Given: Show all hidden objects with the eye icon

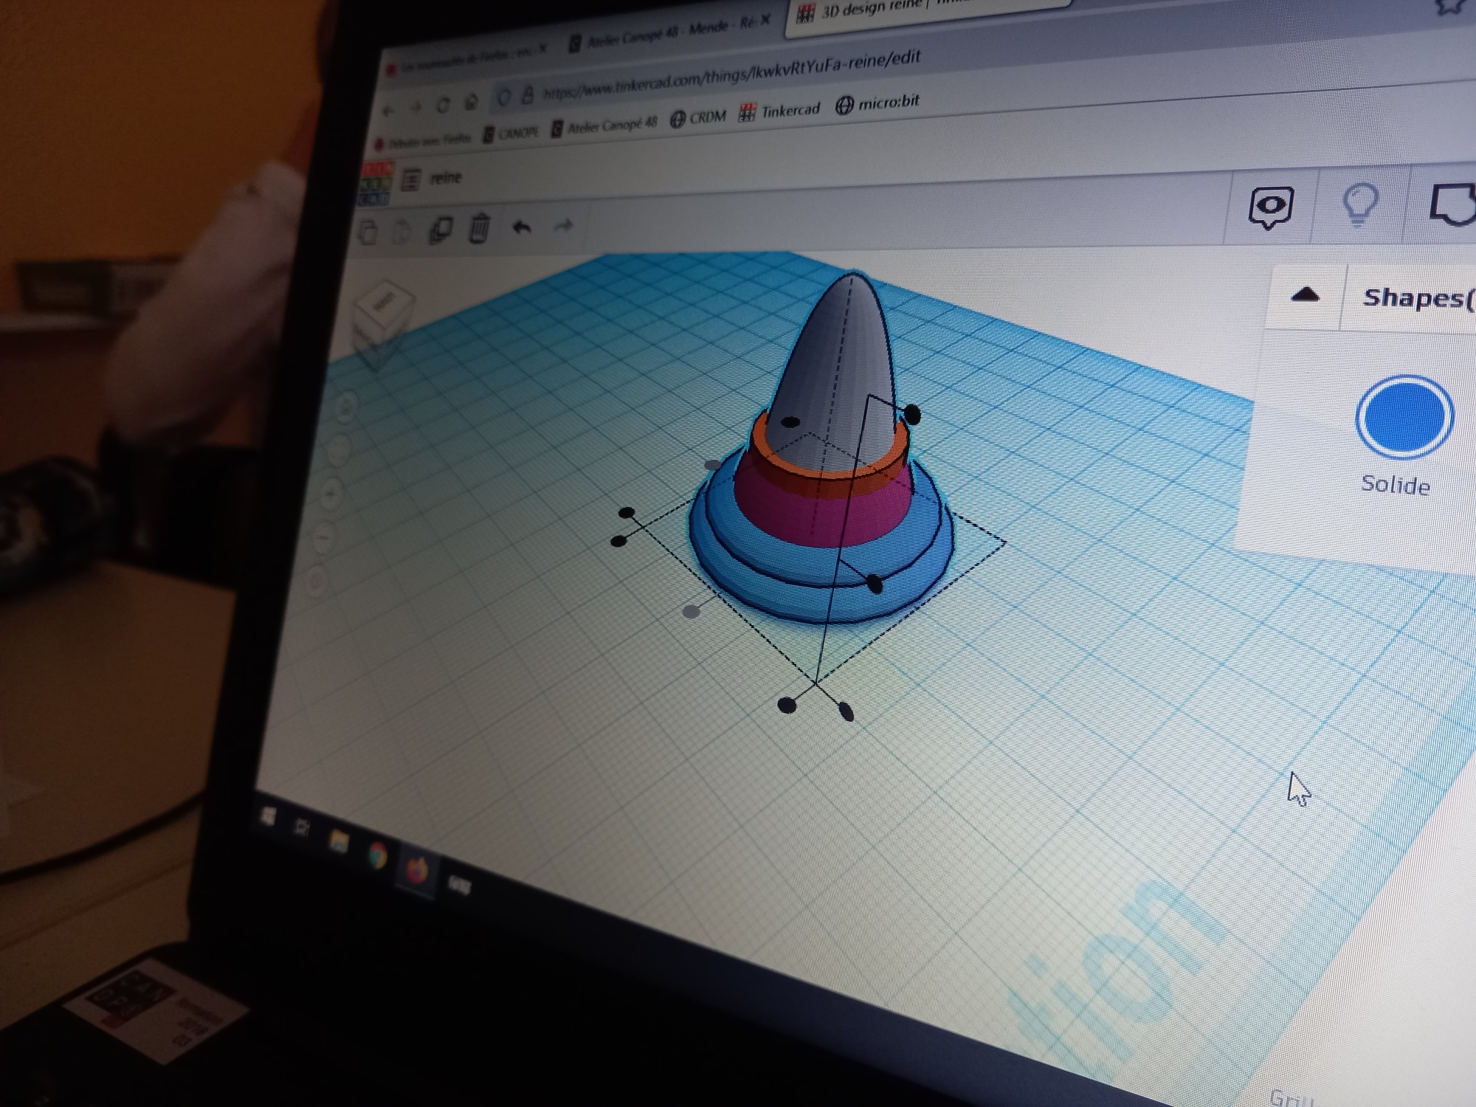Looking at the screenshot, I should tap(1271, 207).
